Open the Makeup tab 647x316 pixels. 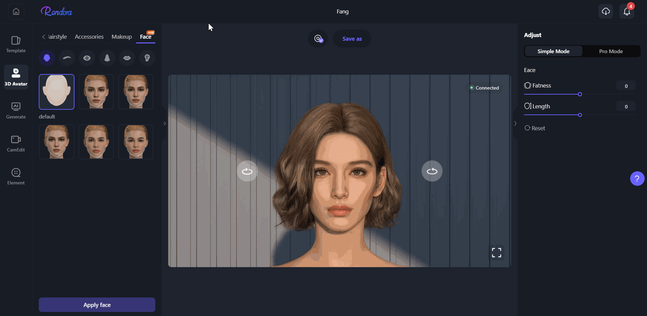122,37
